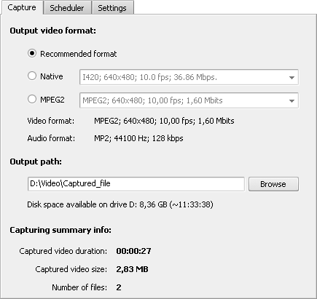Choose the Native radio button
Image resolution: width=317 pixels, height=299 pixels.
point(32,76)
